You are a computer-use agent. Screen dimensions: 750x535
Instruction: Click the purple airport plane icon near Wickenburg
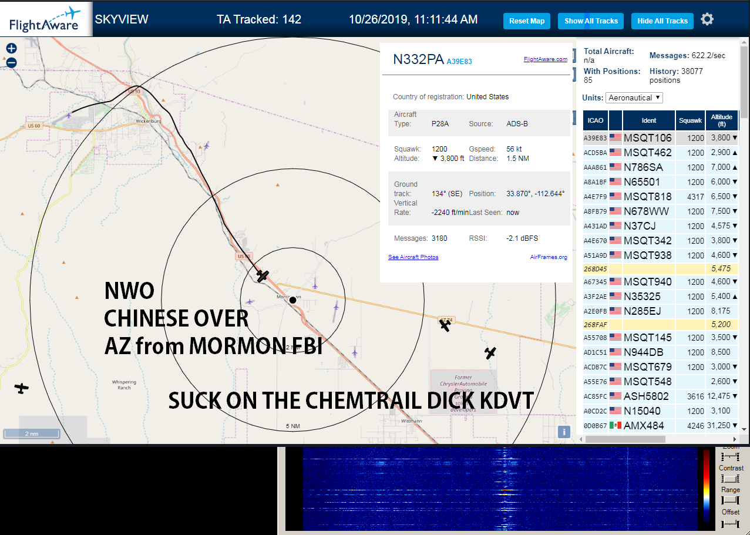[x=69, y=116]
